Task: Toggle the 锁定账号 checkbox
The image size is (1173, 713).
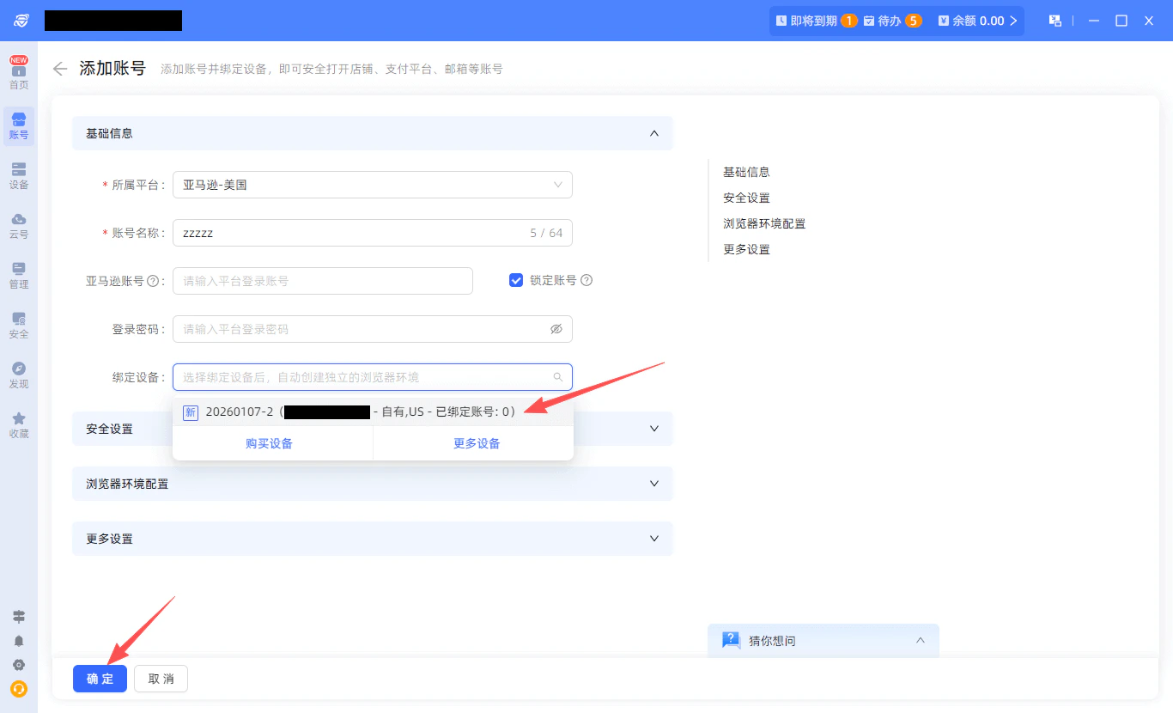Action: pos(516,280)
